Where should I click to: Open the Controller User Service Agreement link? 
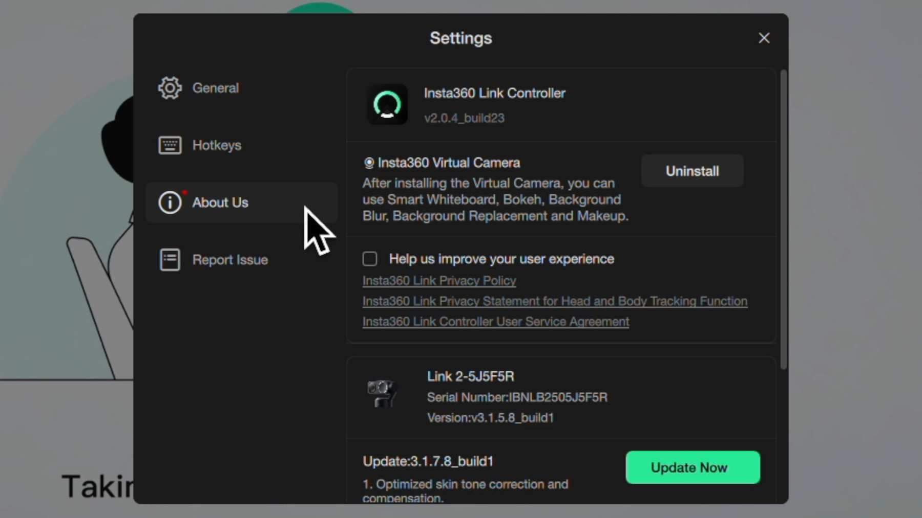point(496,322)
